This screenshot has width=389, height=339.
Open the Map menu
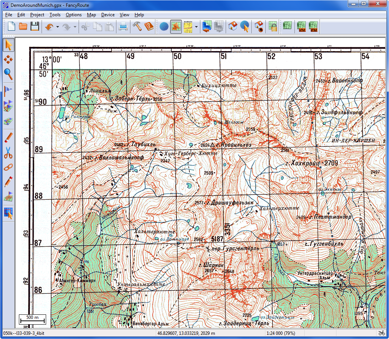coord(91,15)
